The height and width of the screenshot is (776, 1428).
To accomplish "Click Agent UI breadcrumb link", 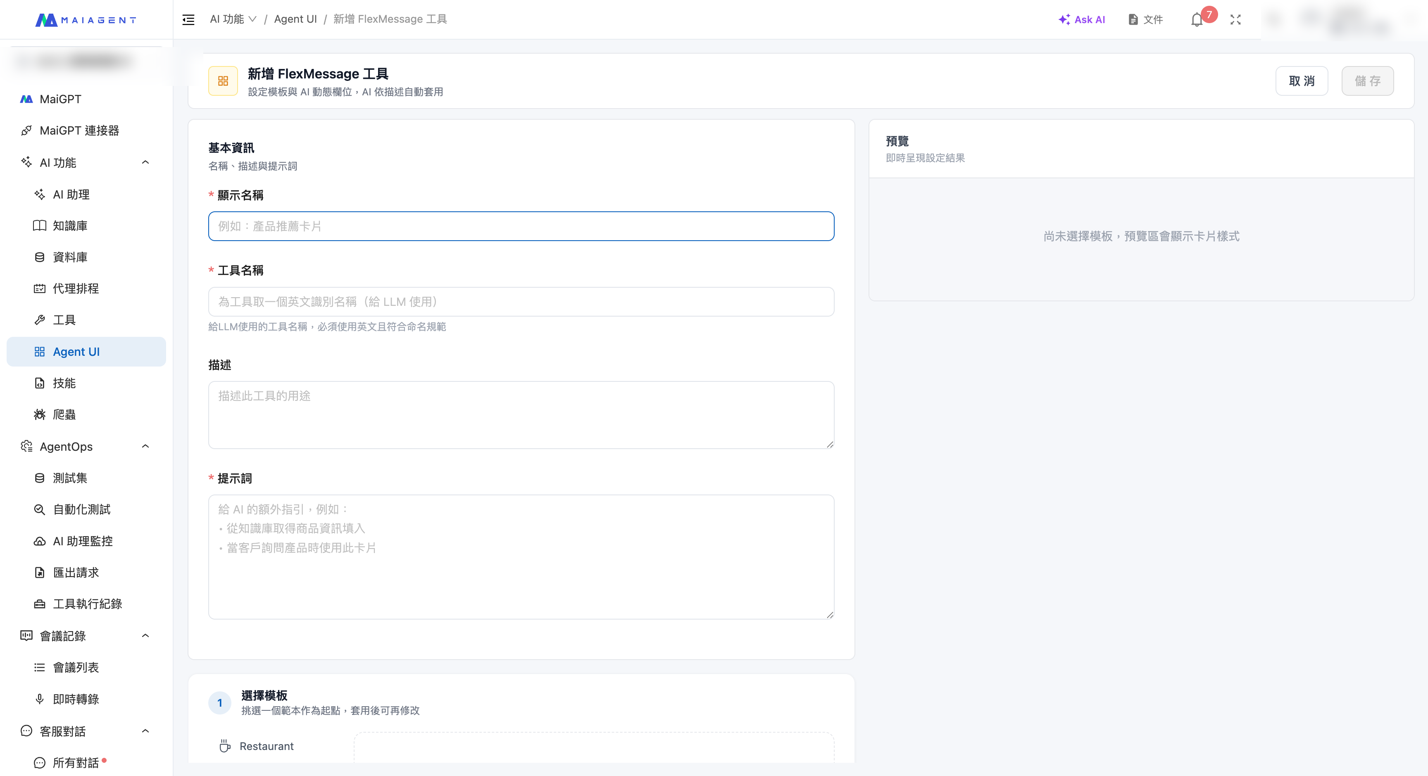I will [295, 19].
